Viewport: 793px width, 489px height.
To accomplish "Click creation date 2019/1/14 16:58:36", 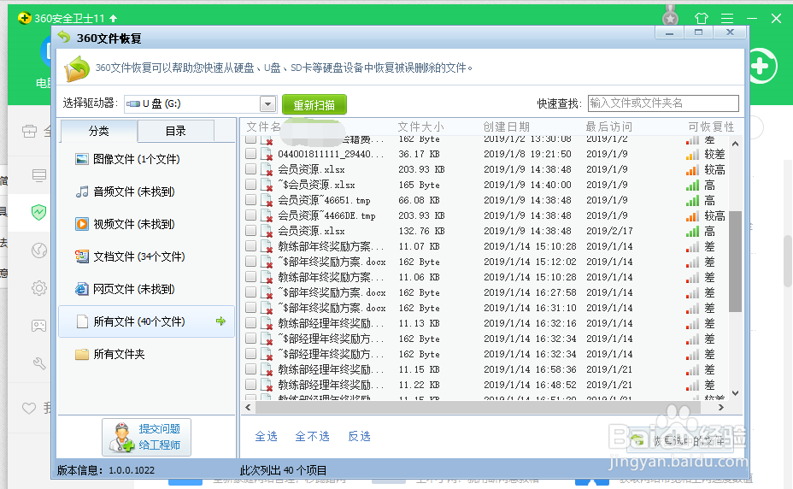I will click(x=530, y=369).
